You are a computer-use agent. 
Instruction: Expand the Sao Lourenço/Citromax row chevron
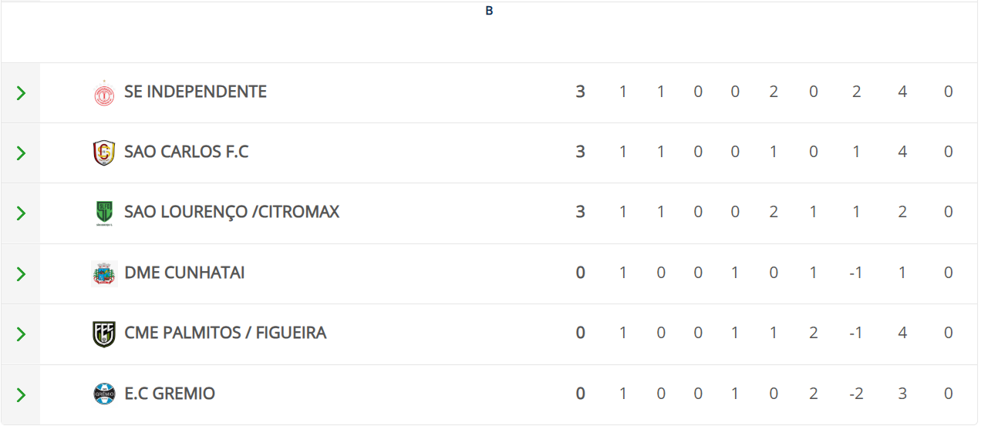21,213
